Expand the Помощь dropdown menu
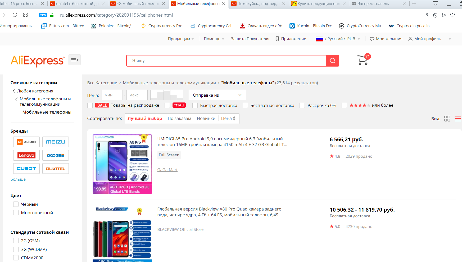 (x=214, y=39)
